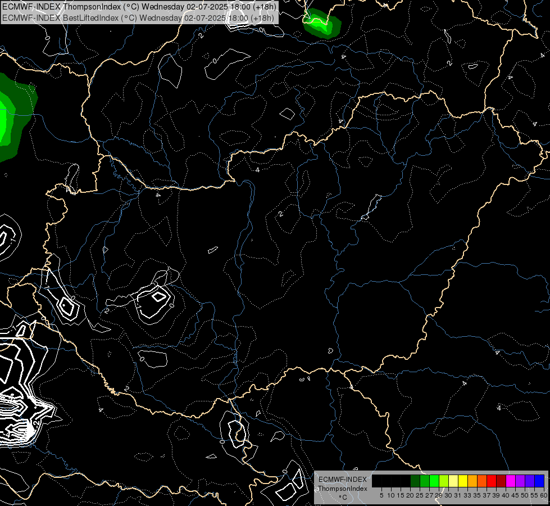Click the legend tick label 45
Viewport: 550px width, 506px height.
[x=515, y=495]
